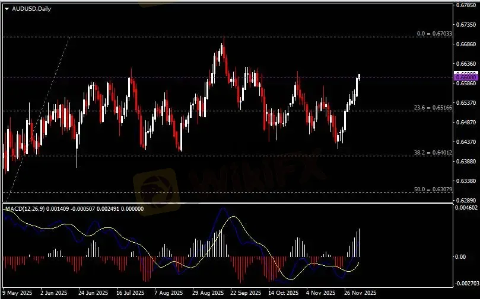Select the 23.6 = 0.65166 Fibonacci label
Image resolution: width=480 pixels, height=299 pixels.
tap(433, 108)
